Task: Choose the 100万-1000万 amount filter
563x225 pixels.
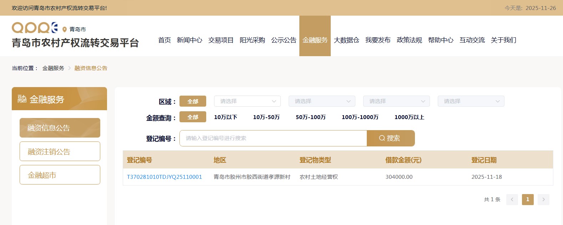Action: click(x=360, y=117)
